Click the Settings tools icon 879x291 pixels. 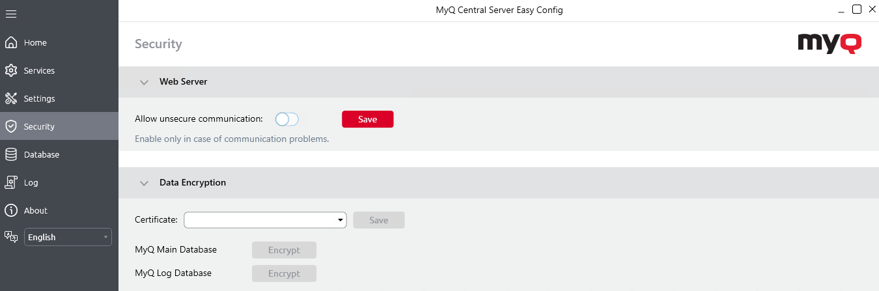pyautogui.click(x=10, y=98)
